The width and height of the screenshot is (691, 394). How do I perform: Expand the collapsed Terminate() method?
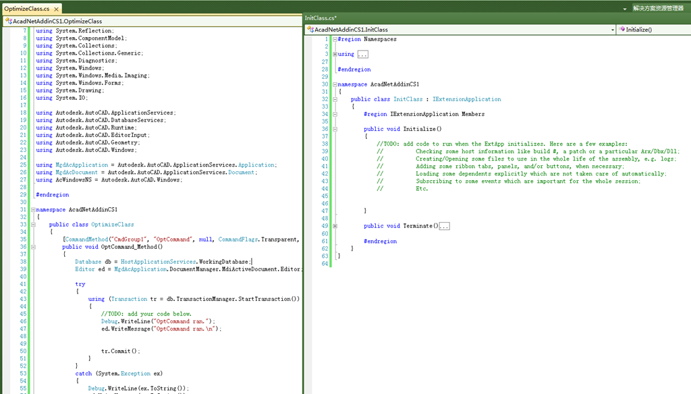coord(335,226)
